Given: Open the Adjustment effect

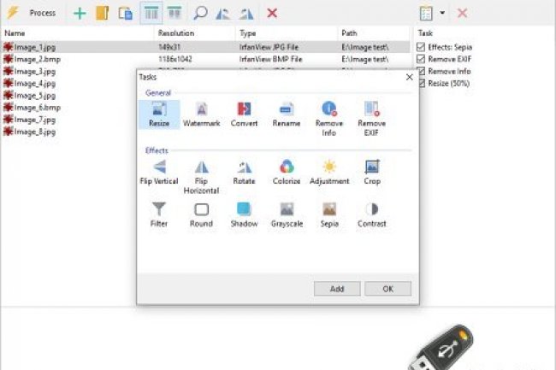Looking at the screenshot, I should 329,173.
